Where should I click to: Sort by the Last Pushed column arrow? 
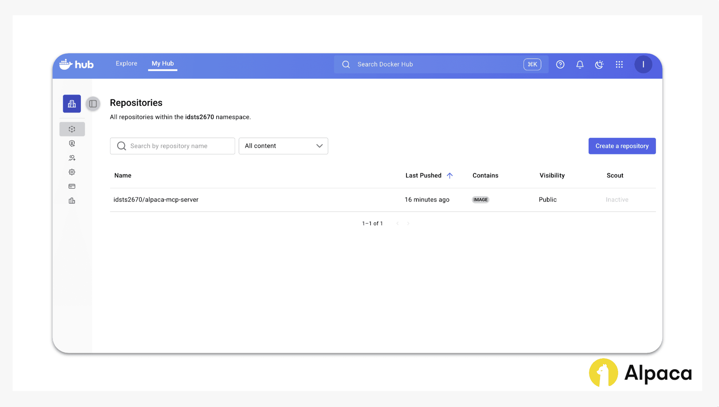tap(450, 175)
